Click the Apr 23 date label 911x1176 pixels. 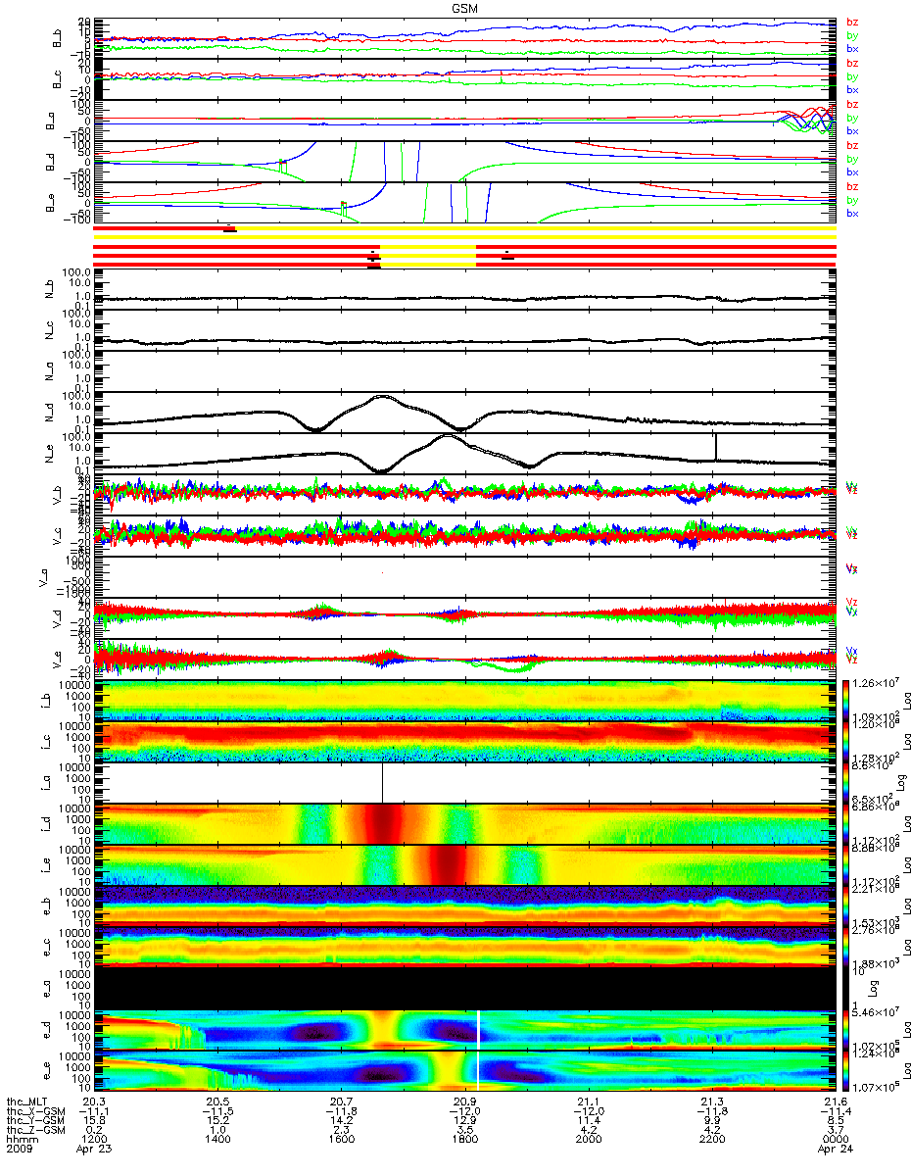pos(95,1149)
